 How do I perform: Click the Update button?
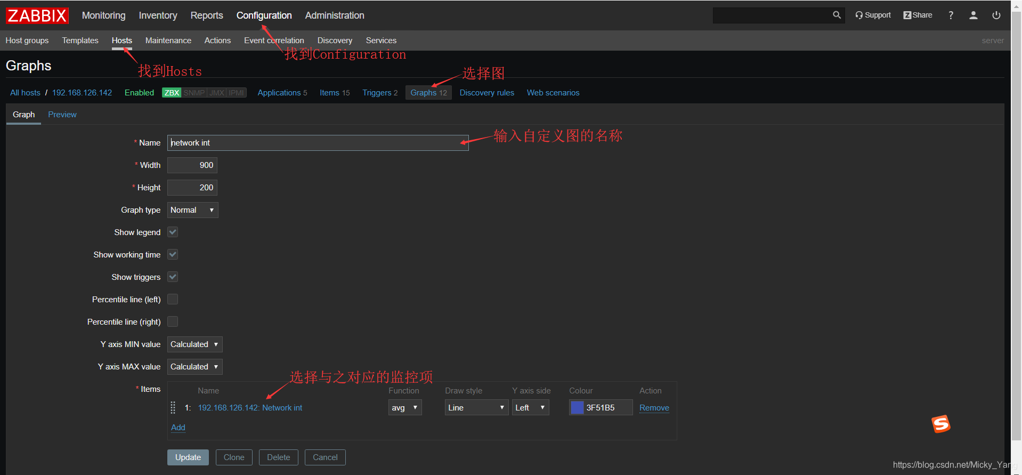pos(188,457)
